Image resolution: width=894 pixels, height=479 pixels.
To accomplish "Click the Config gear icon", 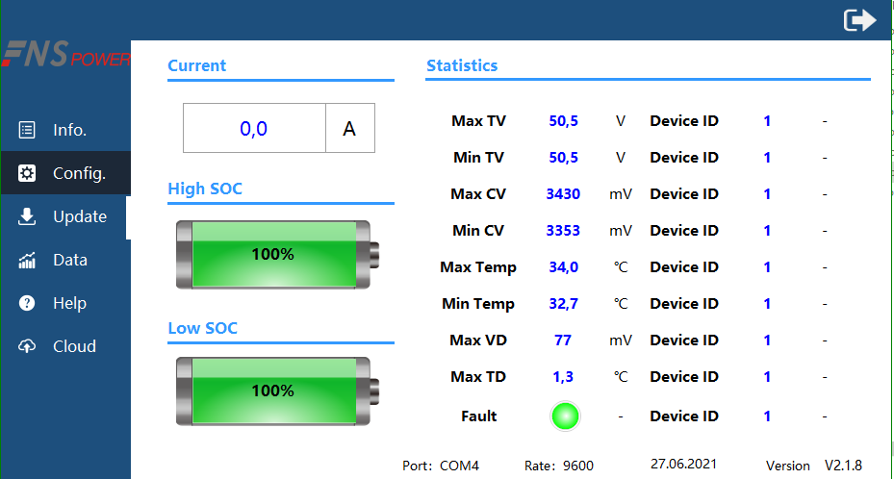I will (x=27, y=173).
